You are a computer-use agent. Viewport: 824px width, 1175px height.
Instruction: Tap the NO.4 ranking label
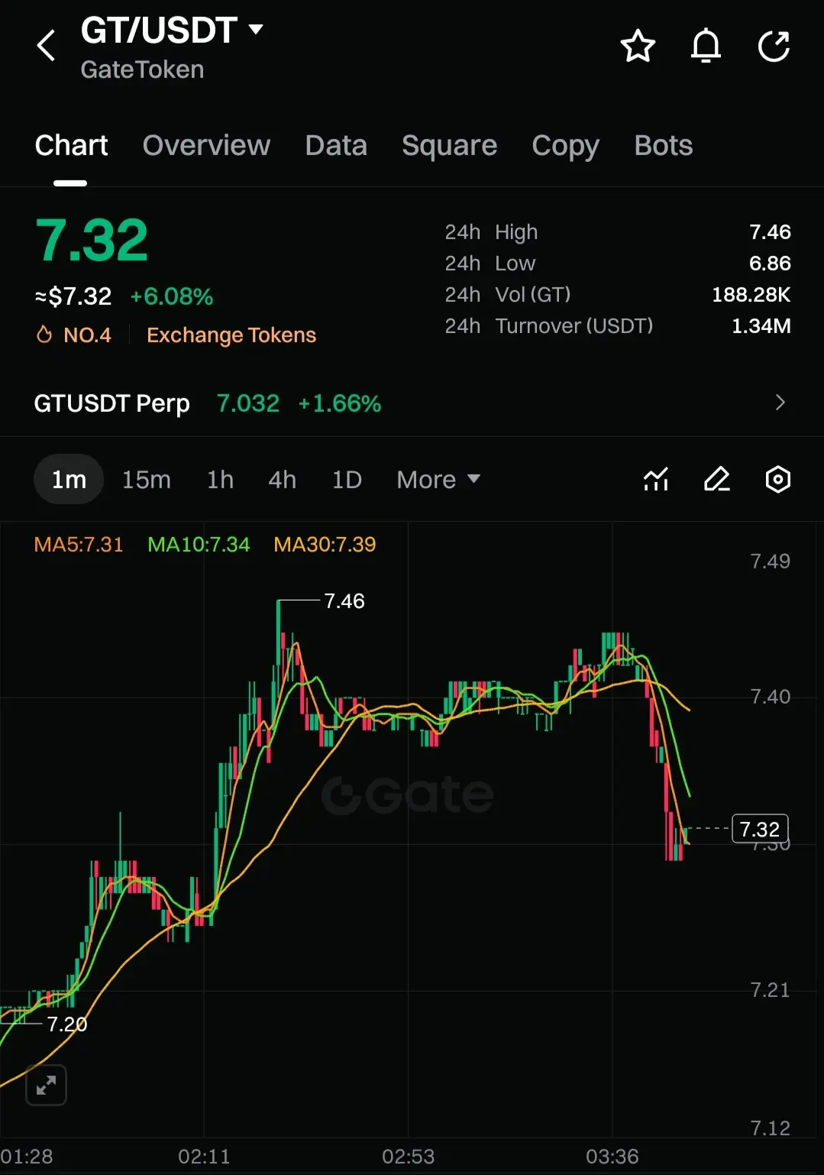click(87, 335)
